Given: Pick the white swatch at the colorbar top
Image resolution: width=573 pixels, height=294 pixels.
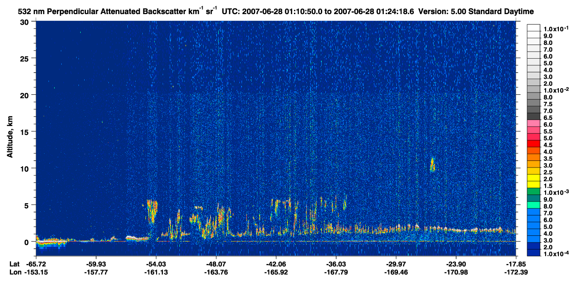Looking at the screenshot, I should tap(533, 27).
